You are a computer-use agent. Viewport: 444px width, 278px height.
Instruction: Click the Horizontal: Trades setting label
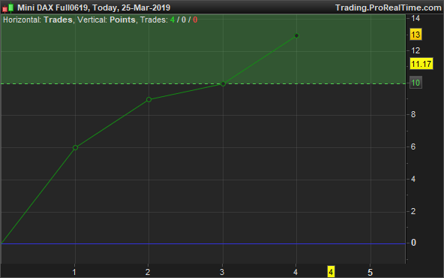click(37, 20)
